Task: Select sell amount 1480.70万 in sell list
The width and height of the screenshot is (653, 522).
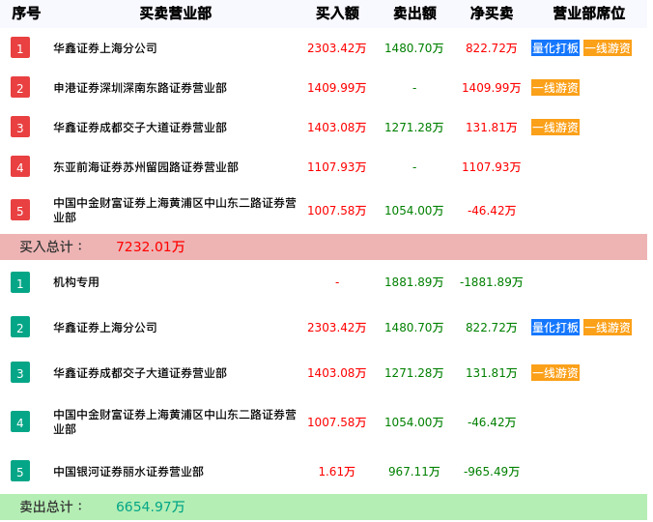Action: pyautogui.click(x=414, y=328)
